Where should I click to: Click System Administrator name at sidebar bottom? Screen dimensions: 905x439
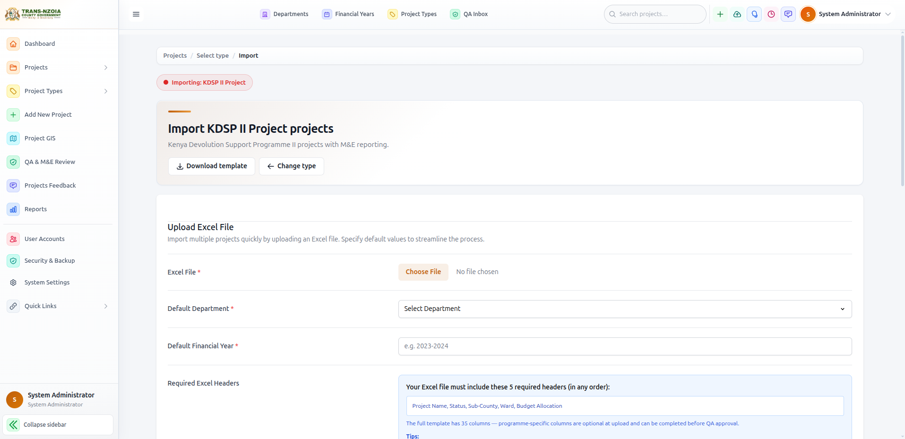[61, 395]
